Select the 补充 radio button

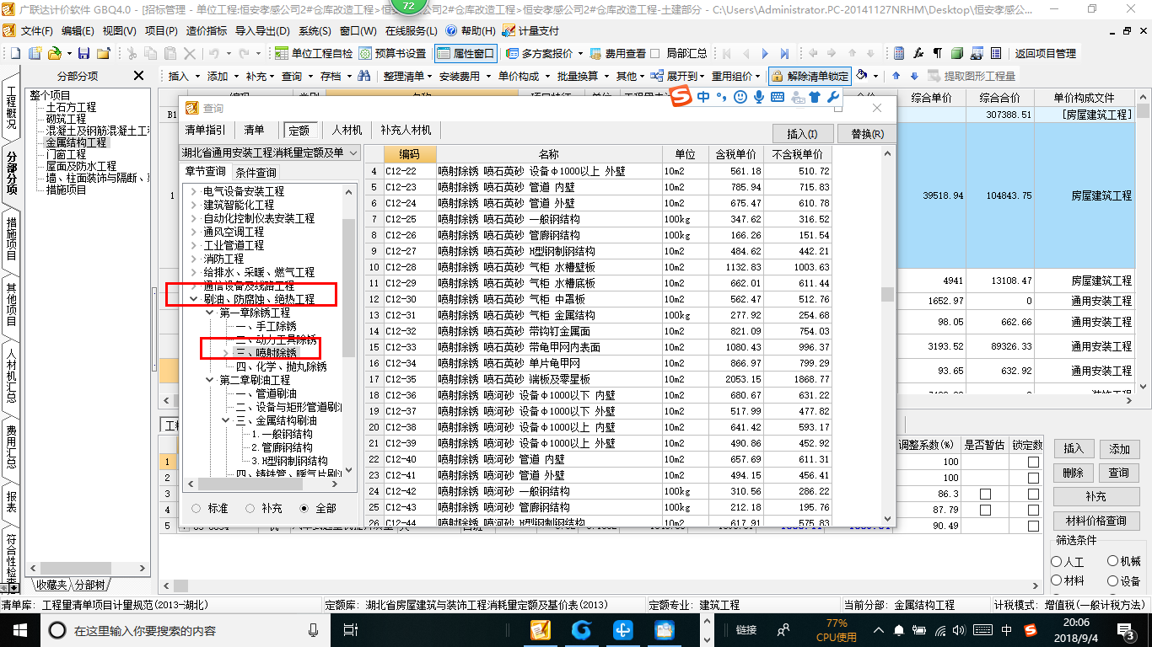pyautogui.click(x=265, y=508)
